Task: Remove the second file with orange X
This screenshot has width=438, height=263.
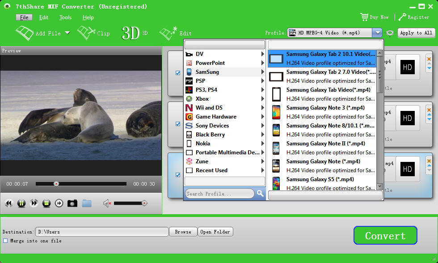Action: [x=429, y=110]
